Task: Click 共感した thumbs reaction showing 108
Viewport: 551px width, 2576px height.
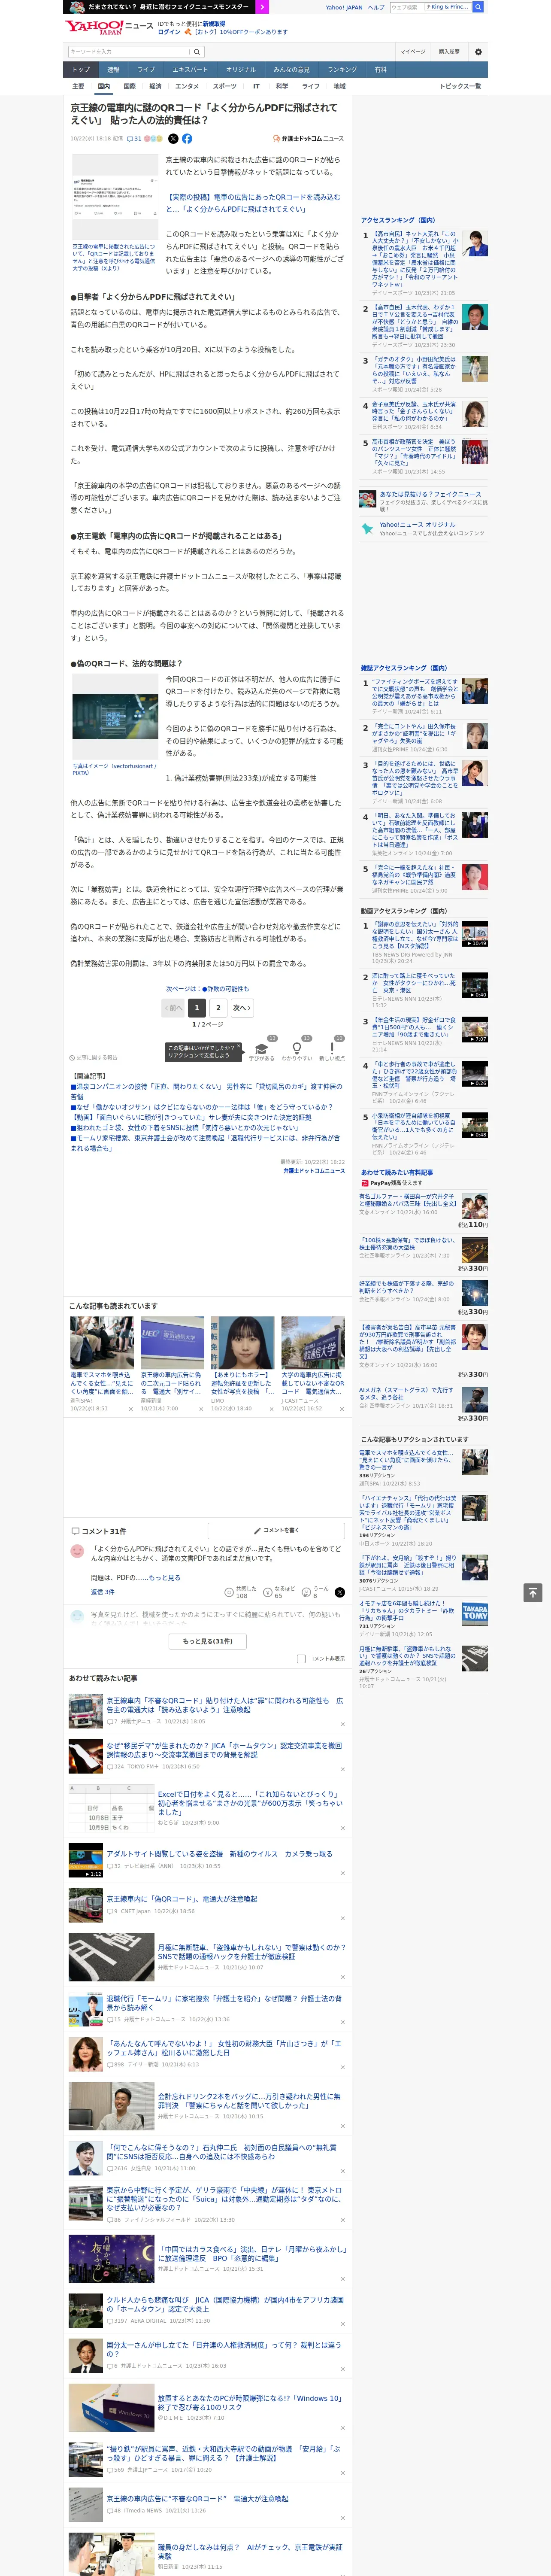Action: 240,1591
